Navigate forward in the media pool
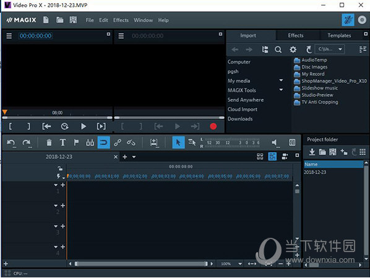Image resolution: width=370 pixels, height=278 pixels. point(249,49)
